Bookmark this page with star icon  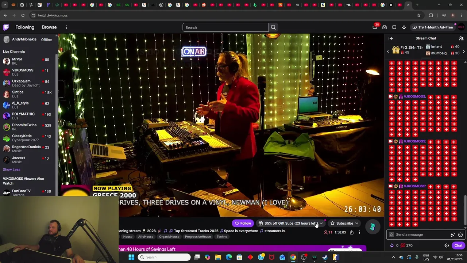click(x=419, y=15)
